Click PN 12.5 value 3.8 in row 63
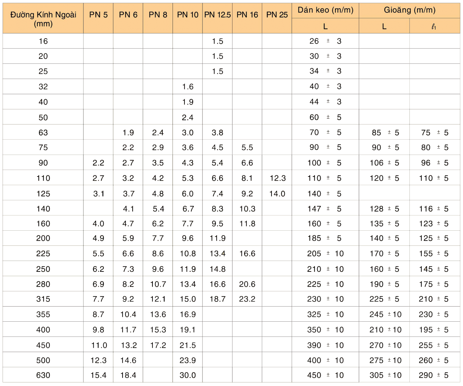463x386 pixels. coord(218,133)
